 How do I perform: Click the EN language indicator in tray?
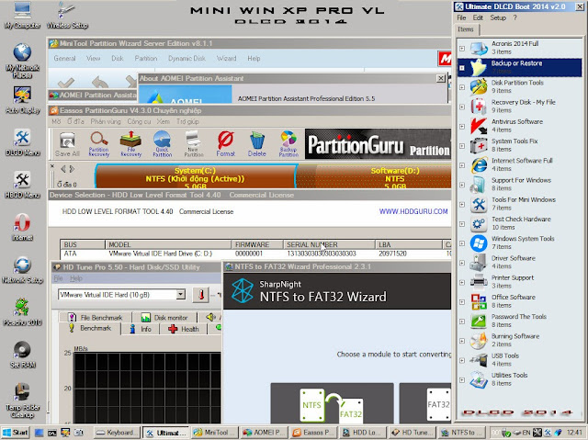tap(526, 433)
